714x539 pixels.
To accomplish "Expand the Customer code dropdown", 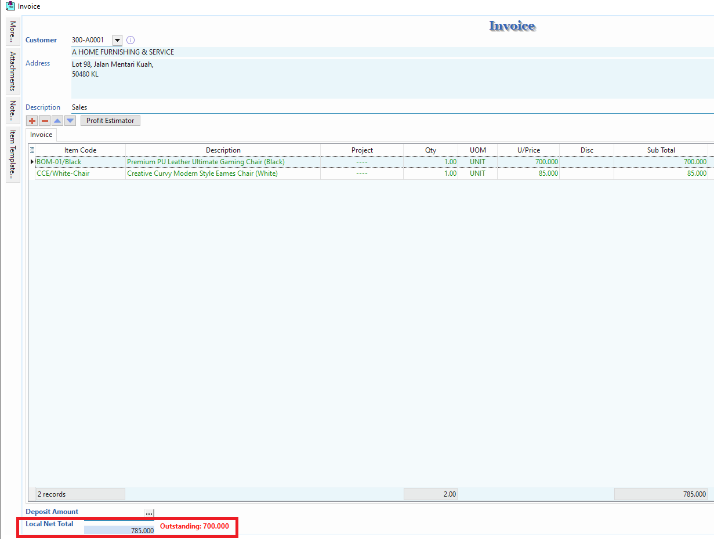I will pyautogui.click(x=117, y=40).
